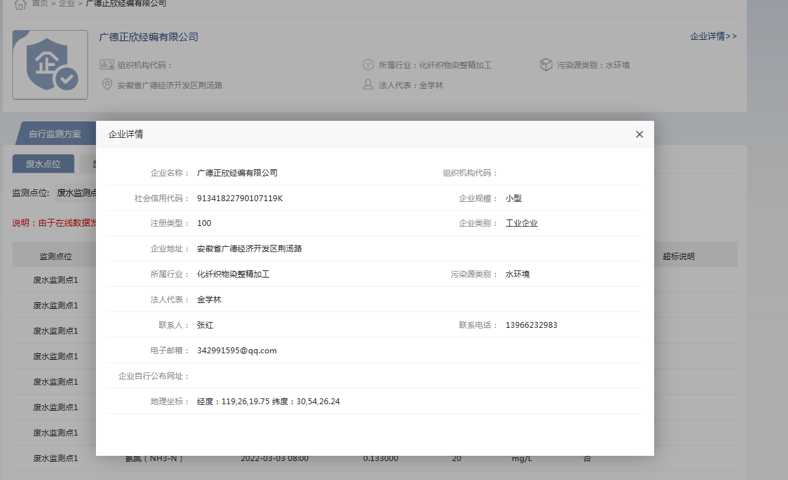The image size is (788, 480).
Task: Switch to the 自行监测方案 tab
Action: click(x=55, y=134)
